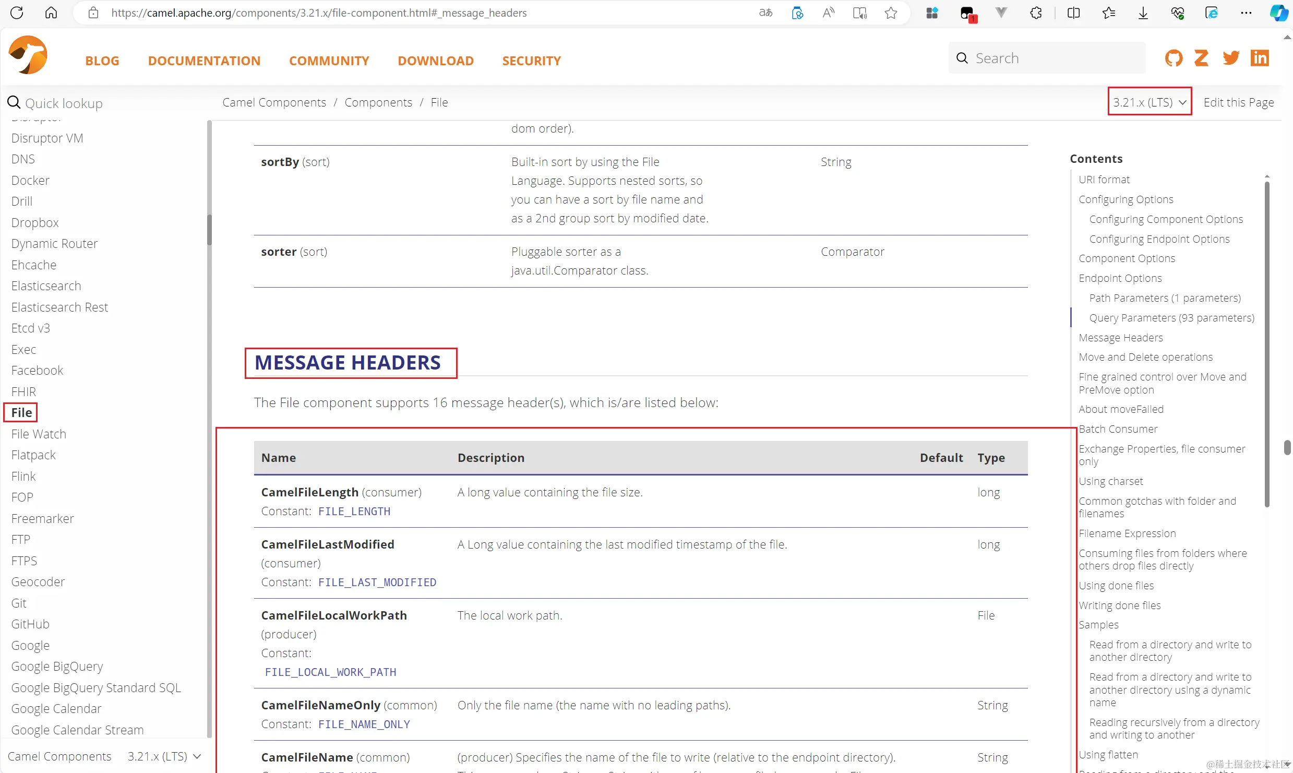Click Edit this Page link
1293x773 pixels.
point(1239,102)
